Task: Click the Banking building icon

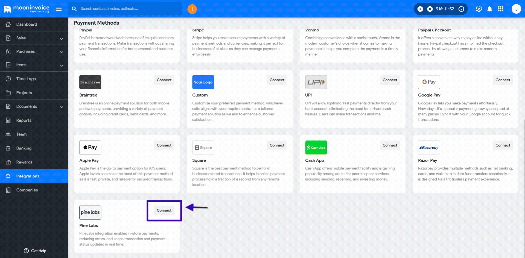Action: pos(8,148)
